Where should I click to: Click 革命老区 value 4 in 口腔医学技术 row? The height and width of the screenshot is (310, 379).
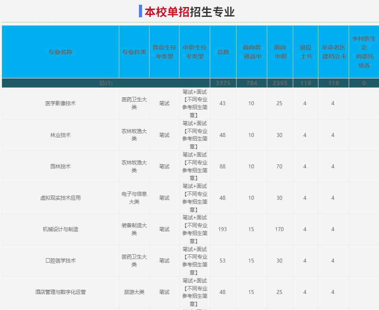(x=333, y=261)
